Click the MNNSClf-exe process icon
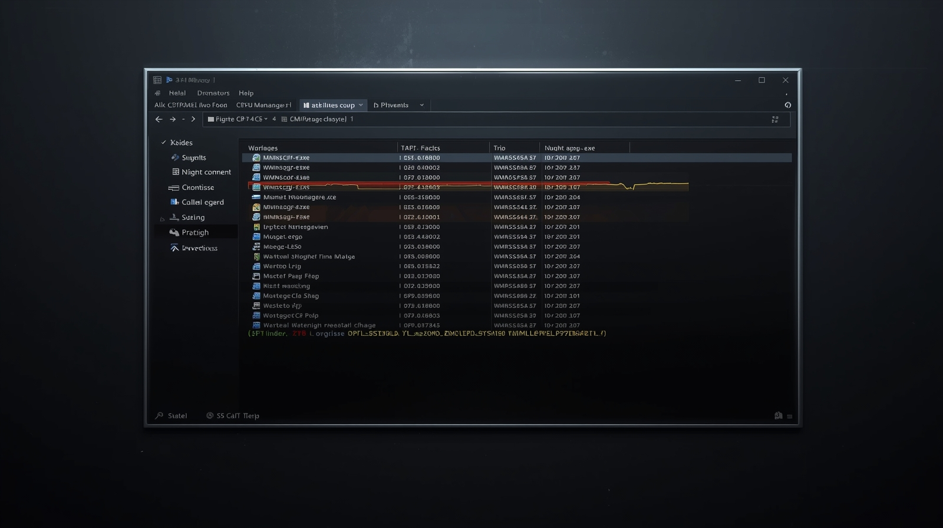This screenshot has height=528, width=943. pyautogui.click(x=256, y=158)
